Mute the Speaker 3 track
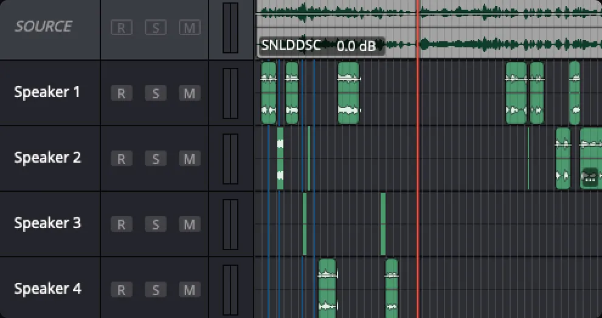The height and width of the screenshot is (318, 602). point(190,225)
